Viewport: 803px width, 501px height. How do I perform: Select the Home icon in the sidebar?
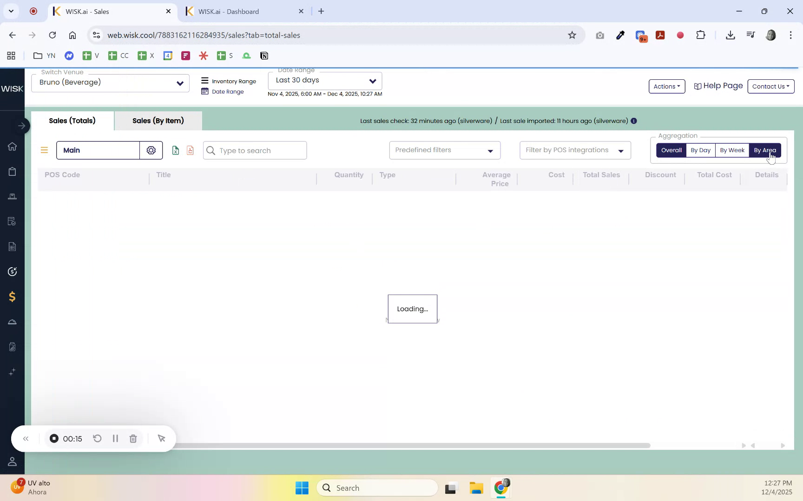click(x=13, y=147)
